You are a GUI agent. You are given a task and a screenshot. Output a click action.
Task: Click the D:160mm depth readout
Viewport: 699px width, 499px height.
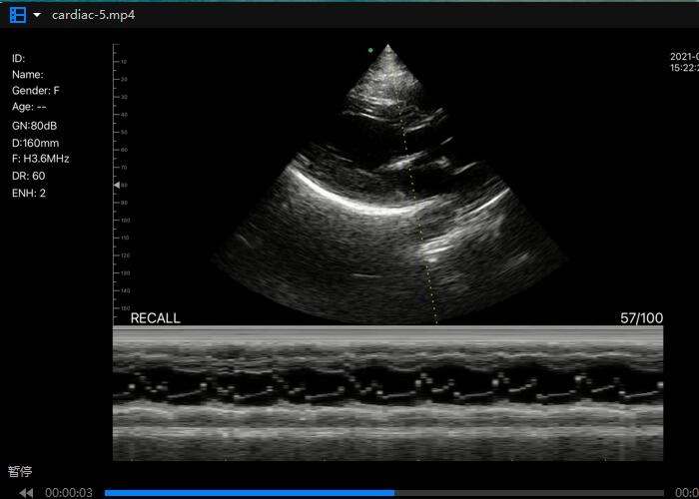pos(35,143)
